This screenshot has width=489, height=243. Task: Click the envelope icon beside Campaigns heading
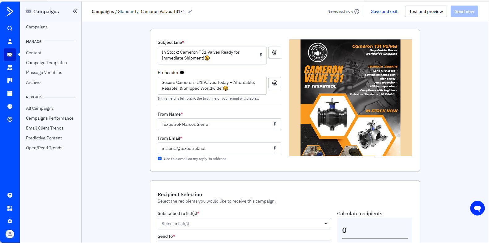28,11
